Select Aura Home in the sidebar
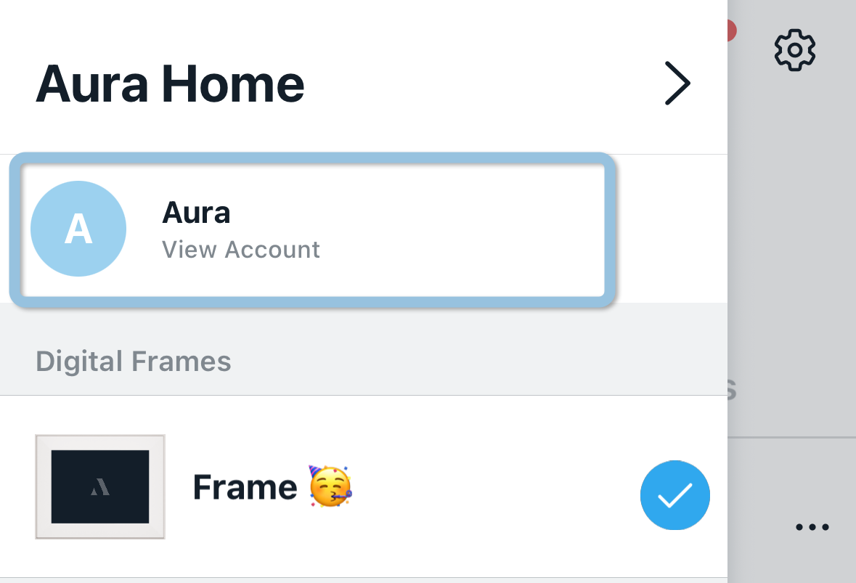This screenshot has height=583, width=856. (171, 83)
